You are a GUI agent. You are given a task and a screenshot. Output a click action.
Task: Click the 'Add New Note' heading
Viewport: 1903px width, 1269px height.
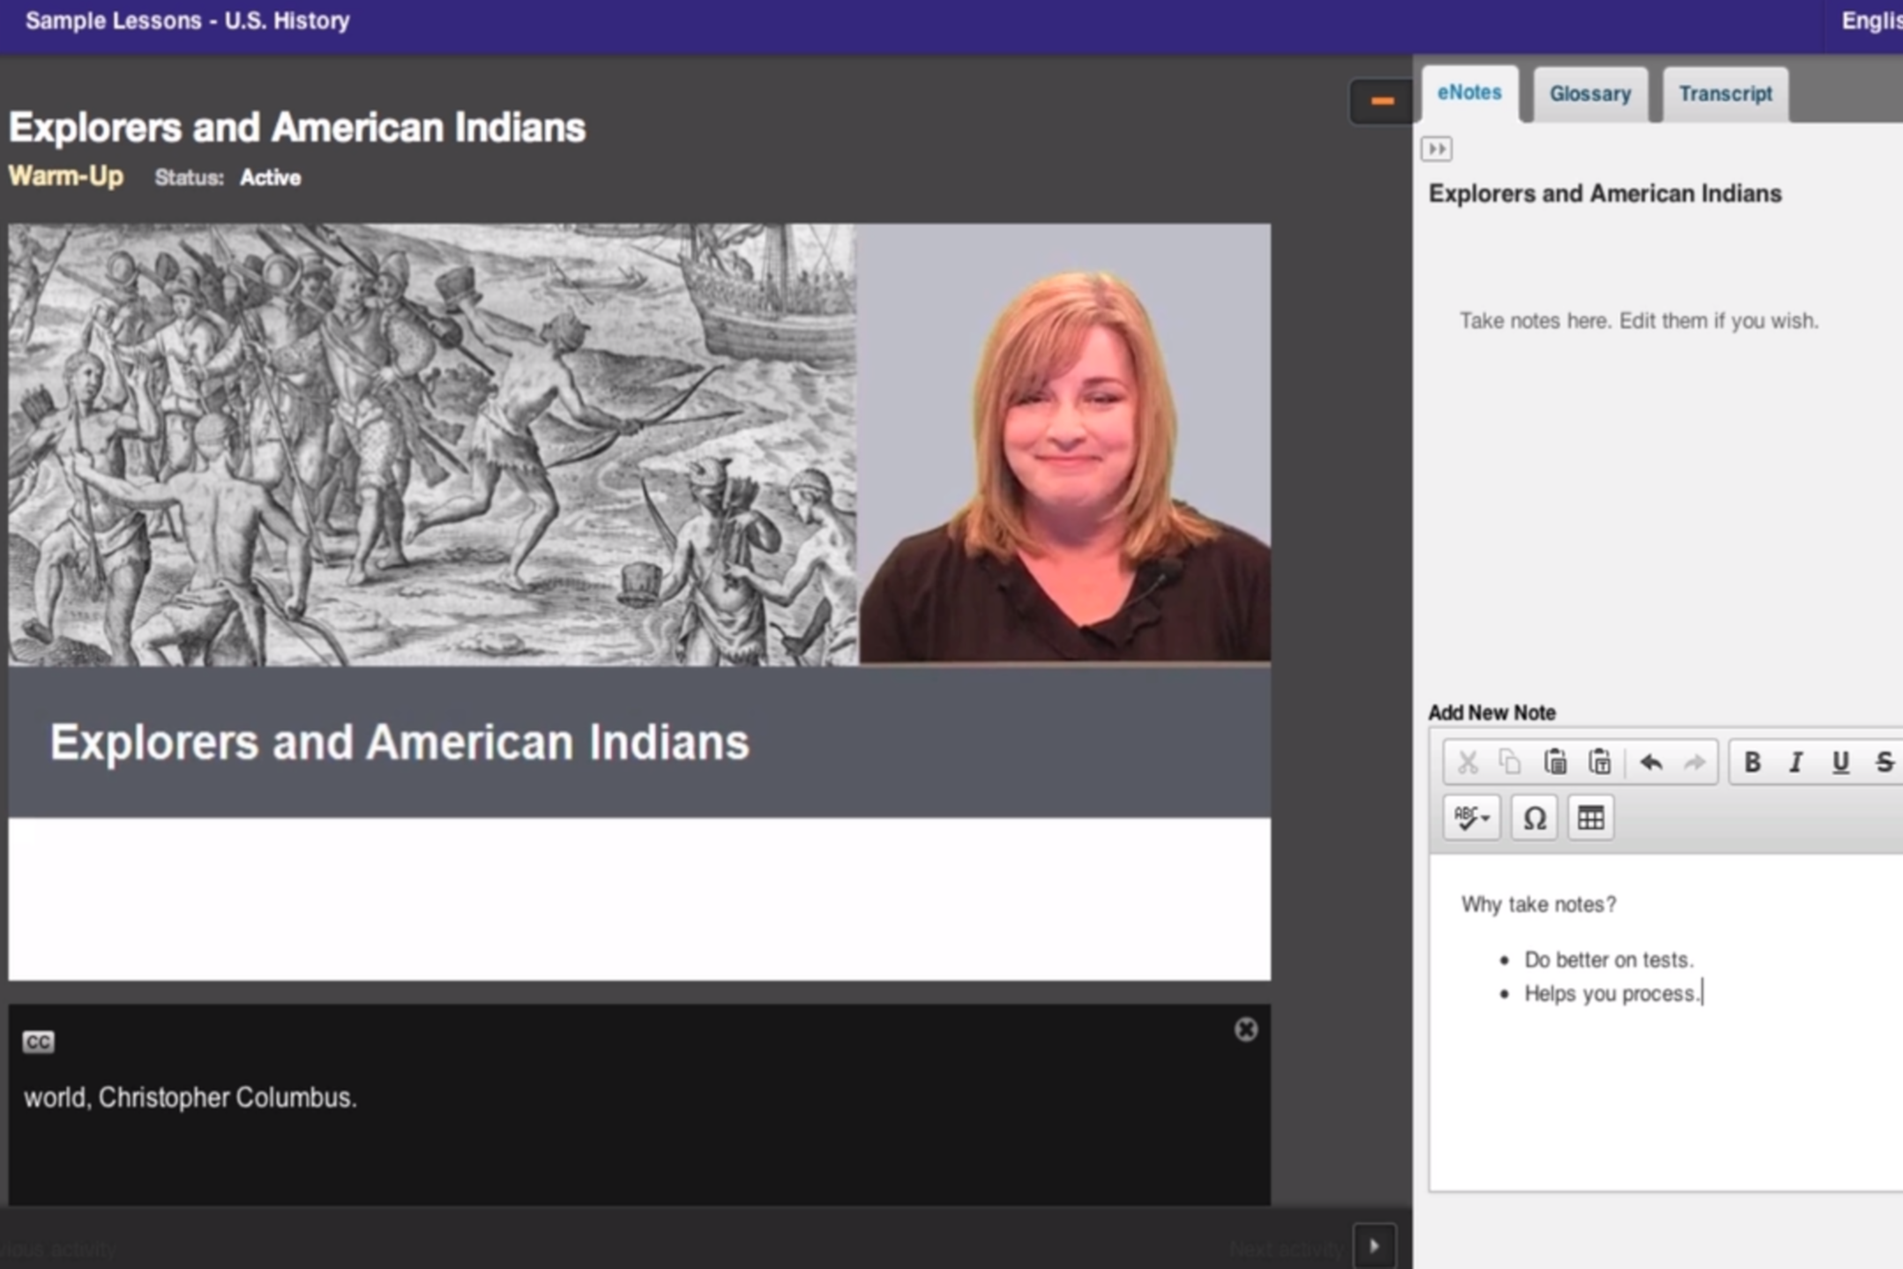coord(1492,713)
